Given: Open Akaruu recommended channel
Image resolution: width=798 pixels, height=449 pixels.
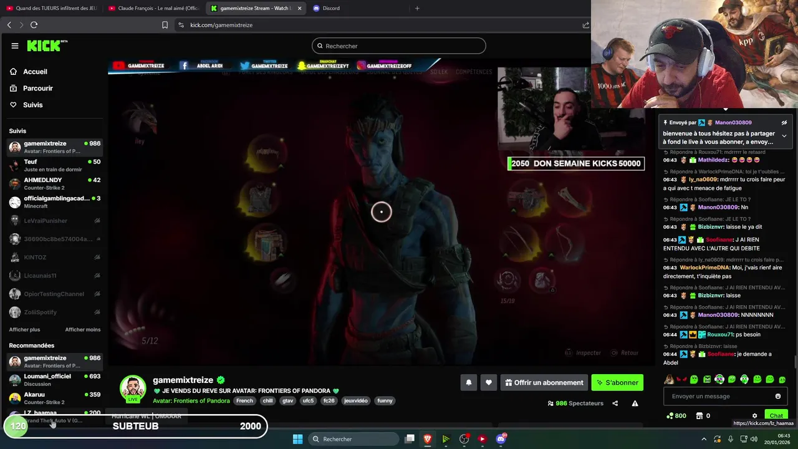Looking at the screenshot, I should click(x=54, y=398).
